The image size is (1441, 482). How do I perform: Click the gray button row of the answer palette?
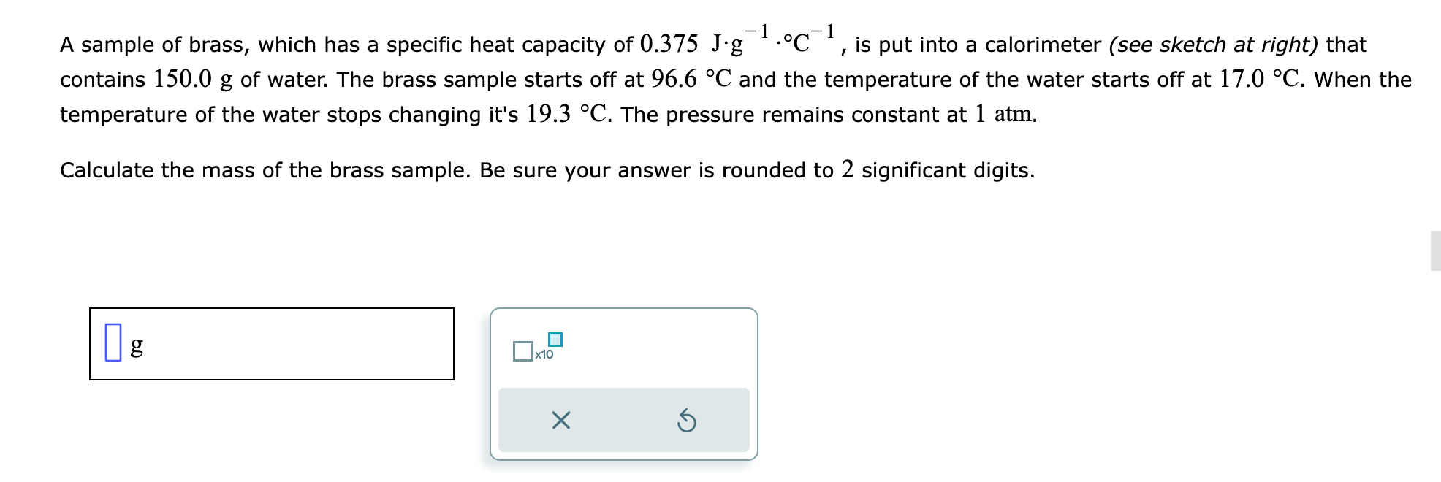(623, 419)
